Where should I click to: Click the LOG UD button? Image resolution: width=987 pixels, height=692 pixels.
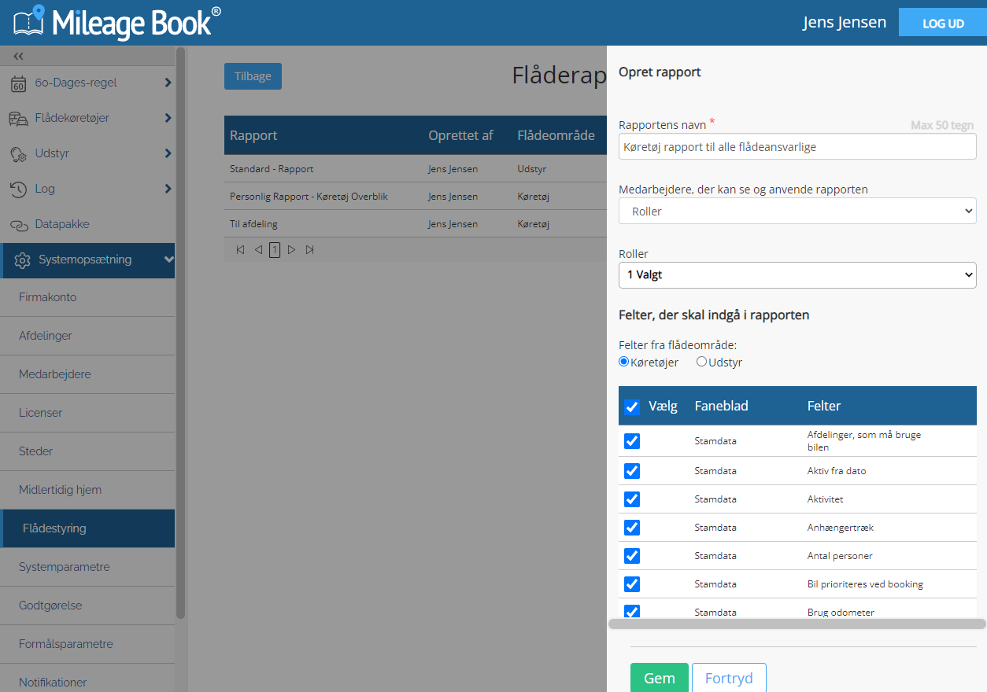point(943,23)
